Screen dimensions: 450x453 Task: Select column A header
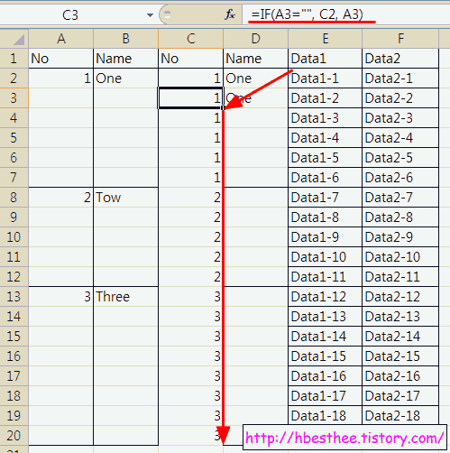click(61, 39)
